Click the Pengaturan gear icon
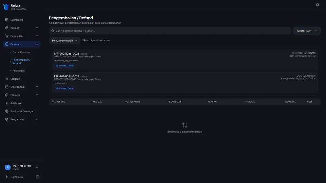Viewport: 326px width, 183px height. (7, 119)
